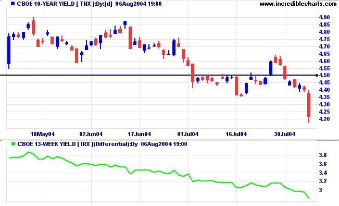
Task: Click the 16Jul04 date label
Action: click(236, 134)
